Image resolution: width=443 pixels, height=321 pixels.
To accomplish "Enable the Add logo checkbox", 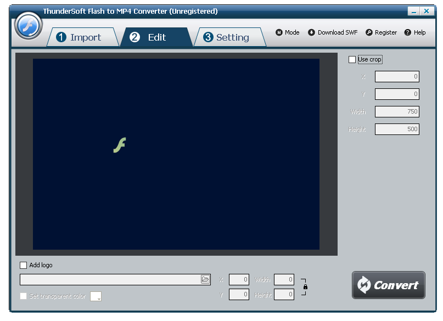I will tap(23, 265).
